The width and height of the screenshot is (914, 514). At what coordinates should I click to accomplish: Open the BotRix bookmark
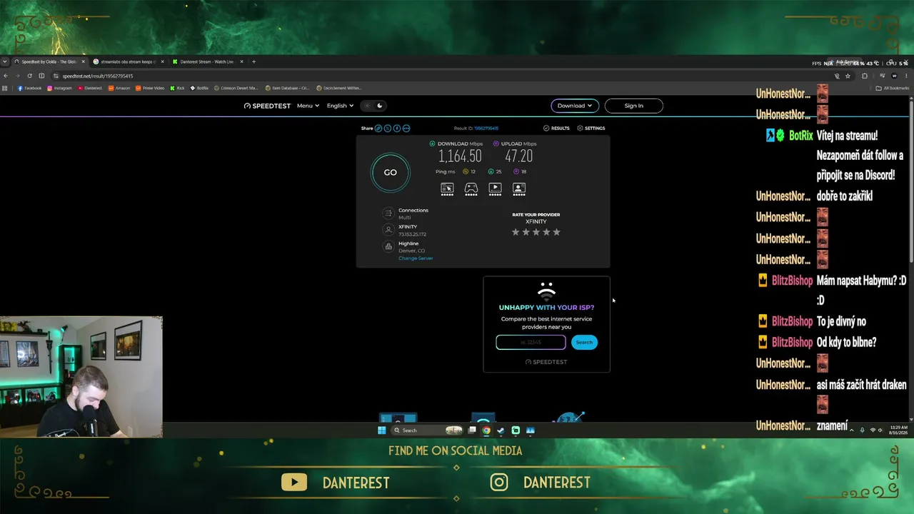click(199, 89)
